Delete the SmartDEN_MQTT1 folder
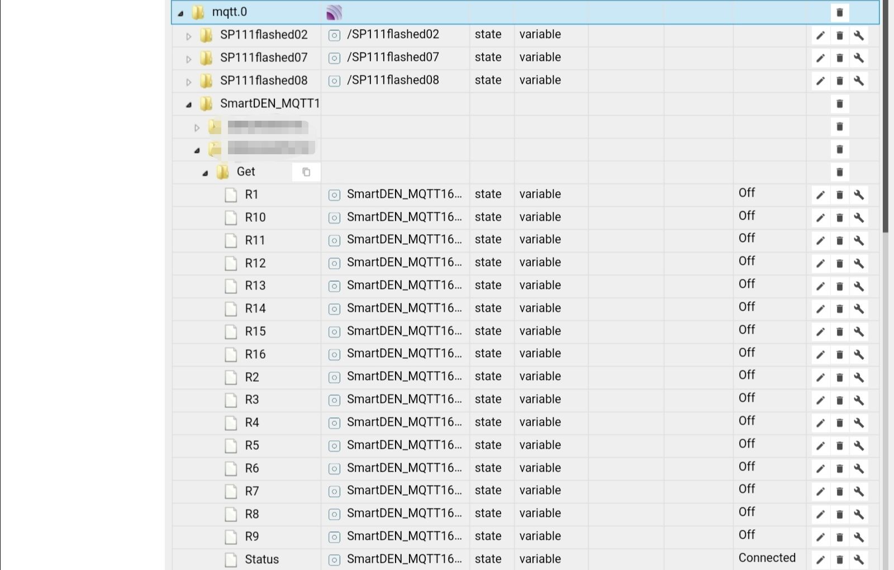The height and width of the screenshot is (570, 894). pyautogui.click(x=839, y=103)
